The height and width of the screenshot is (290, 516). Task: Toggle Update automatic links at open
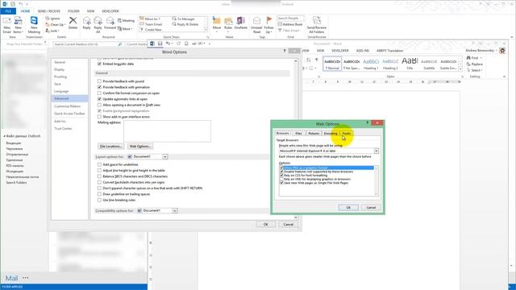click(x=99, y=99)
